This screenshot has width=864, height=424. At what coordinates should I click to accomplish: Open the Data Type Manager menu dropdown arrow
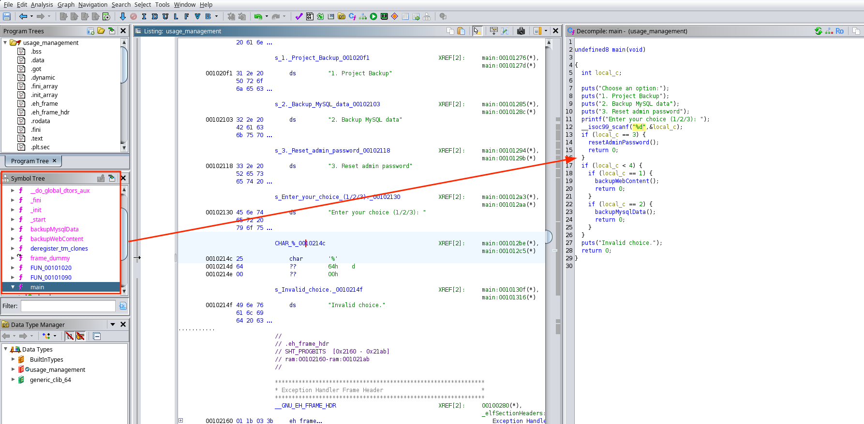[x=113, y=325]
